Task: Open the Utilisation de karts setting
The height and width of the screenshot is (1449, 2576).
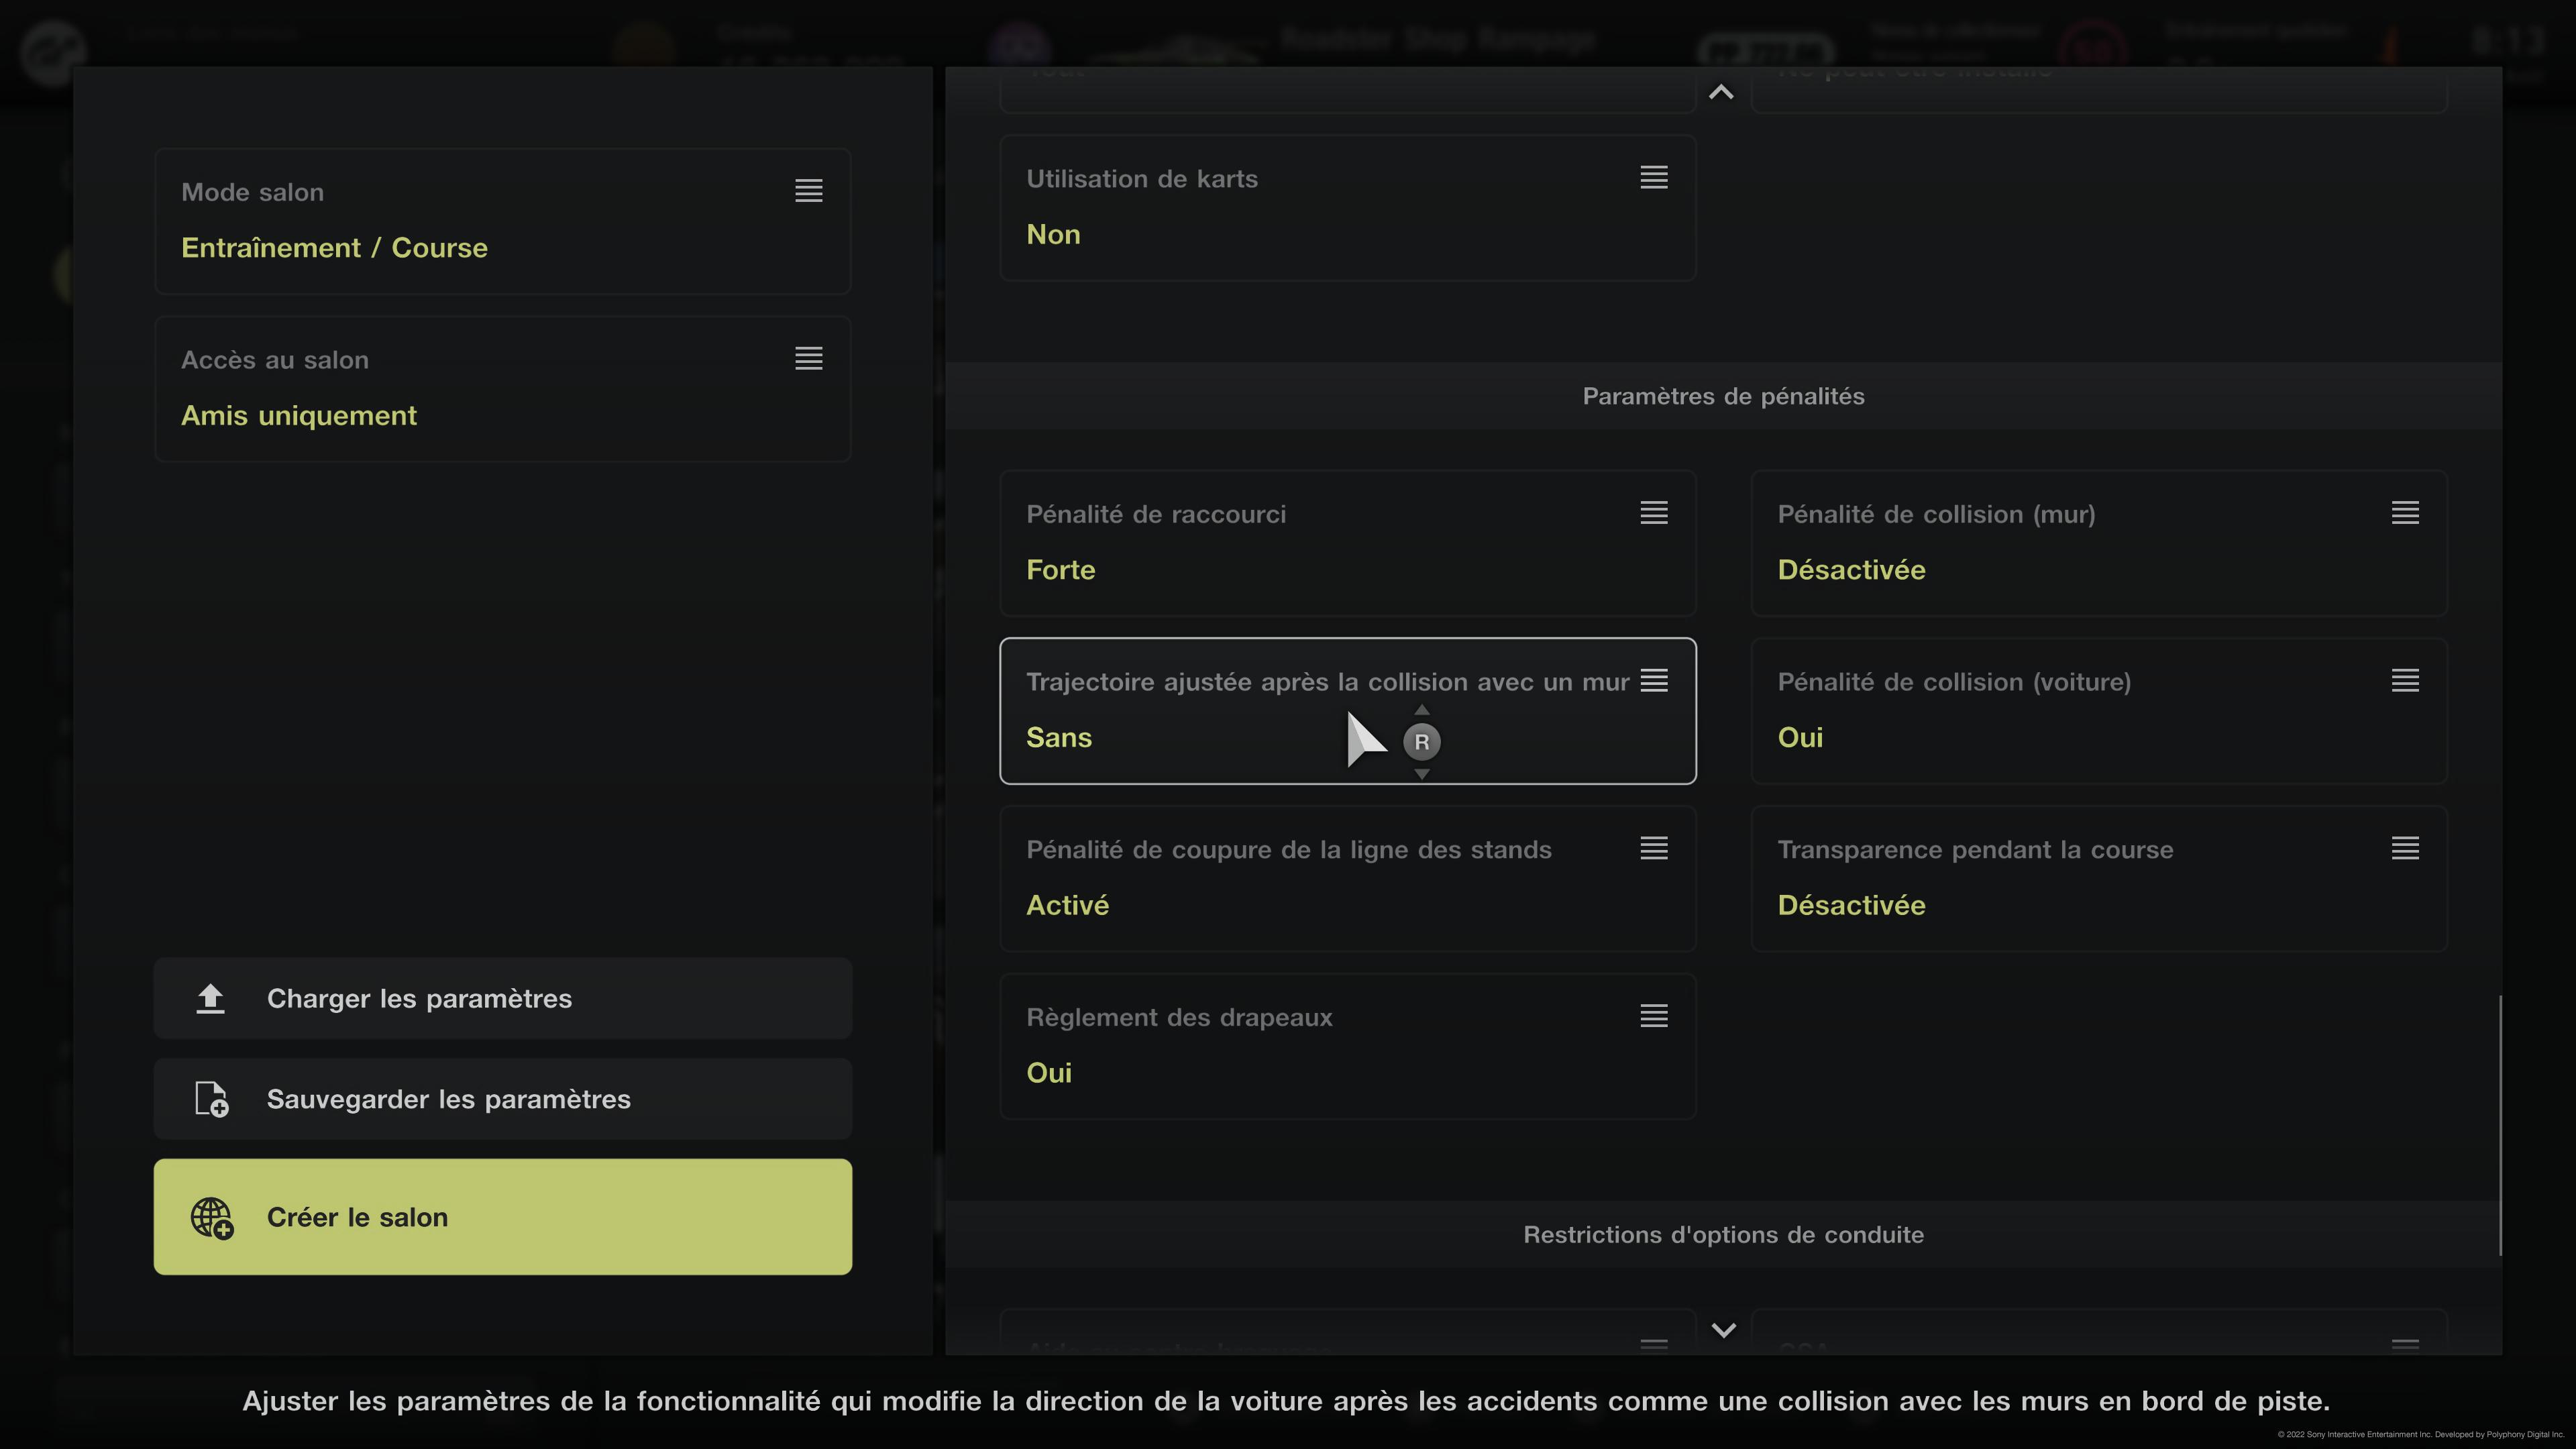Action: pyautogui.click(x=1347, y=208)
